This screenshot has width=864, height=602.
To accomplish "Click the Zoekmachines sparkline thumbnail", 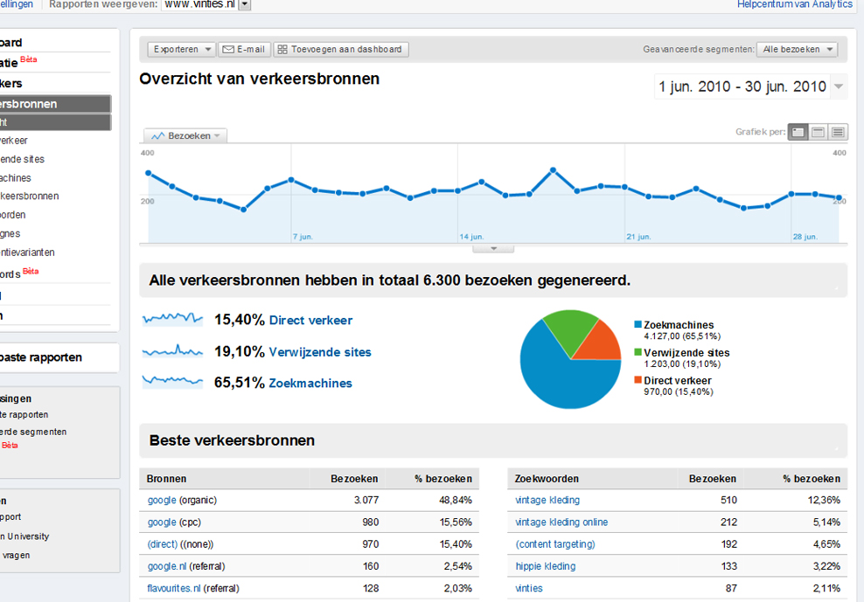I will (x=172, y=381).
